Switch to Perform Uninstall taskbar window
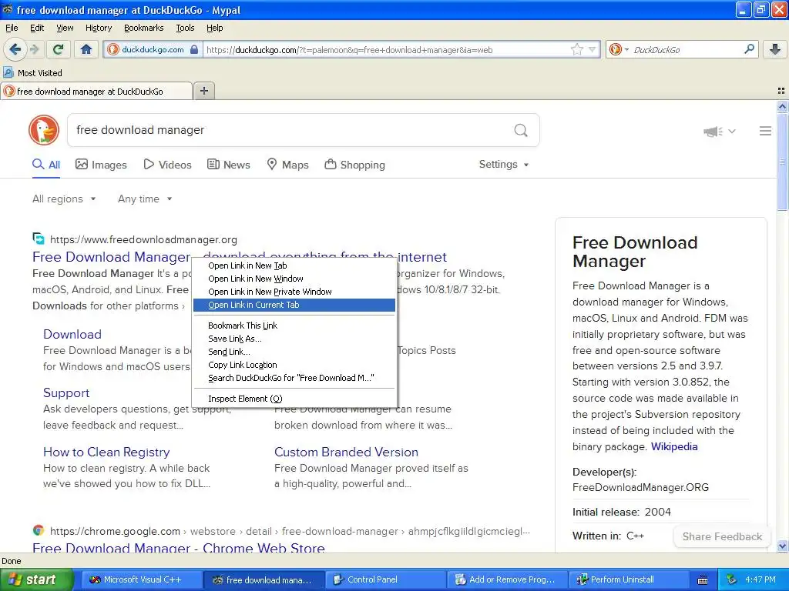 (x=628, y=579)
